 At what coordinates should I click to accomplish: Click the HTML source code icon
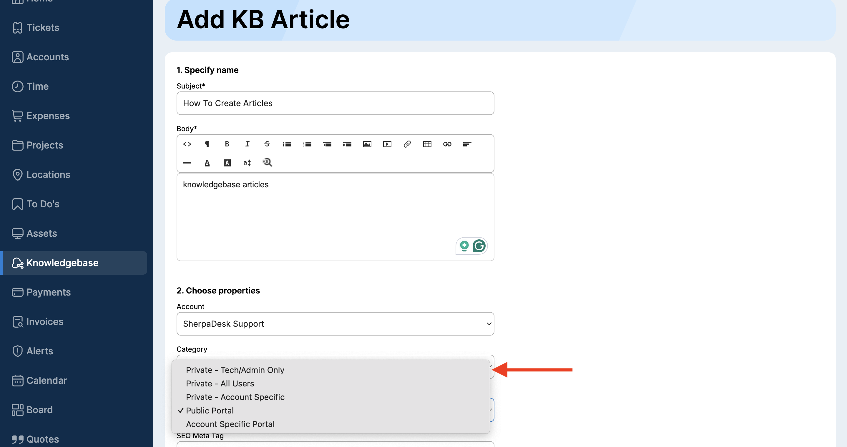(187, 144)
